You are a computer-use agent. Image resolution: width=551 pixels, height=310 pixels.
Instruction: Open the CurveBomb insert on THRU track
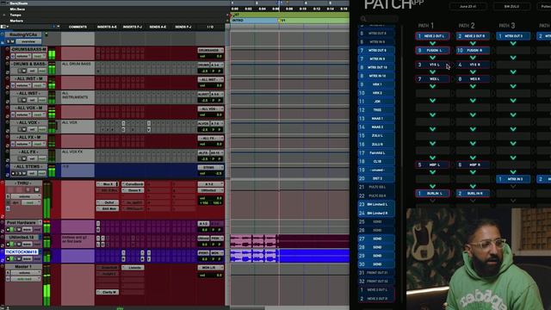(133, 184)
